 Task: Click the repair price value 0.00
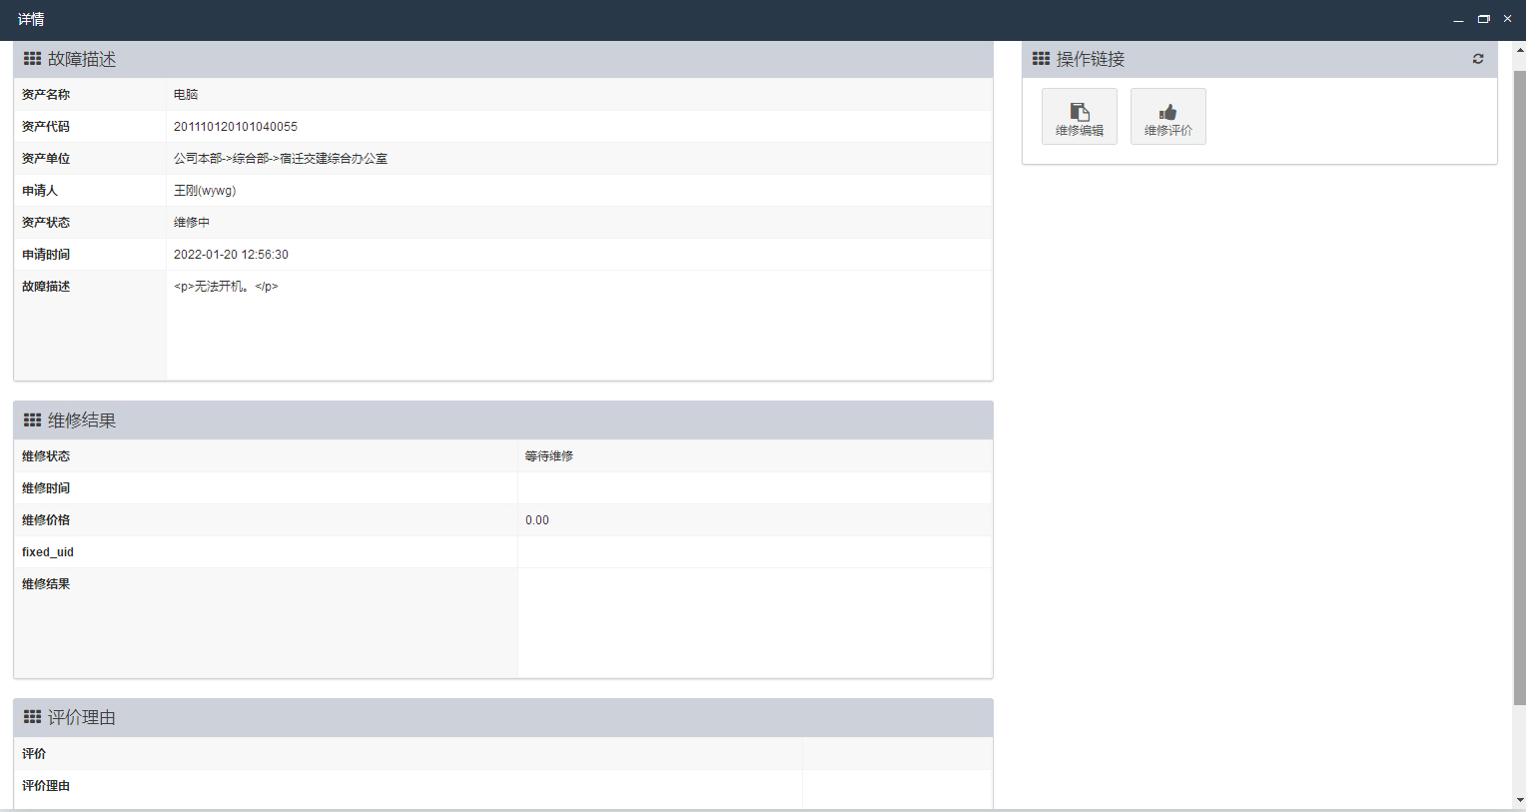click(537, 520)
